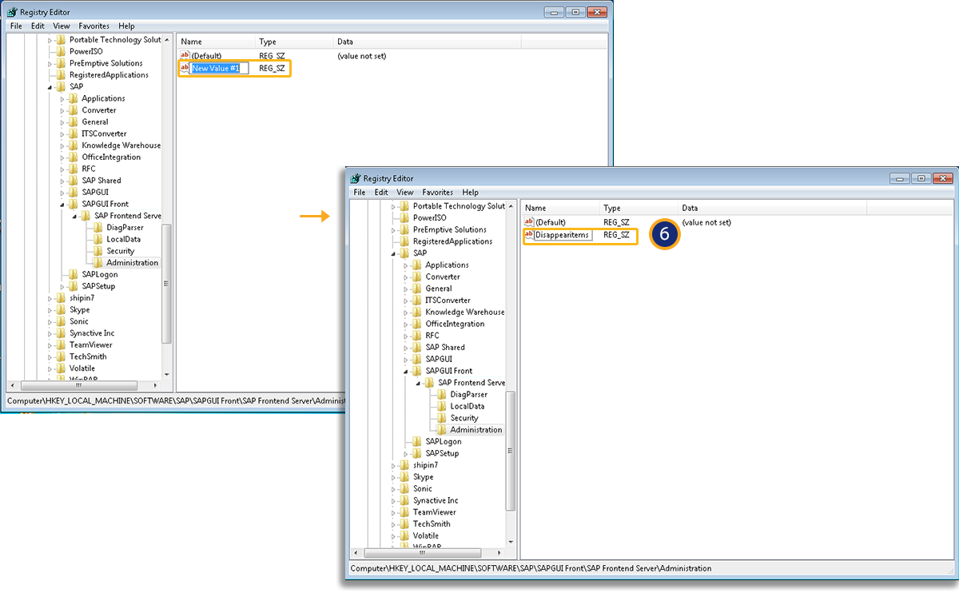Expand the SAPLogon key in front window
Screen dimensions: 959x597
tap(407, 442)
